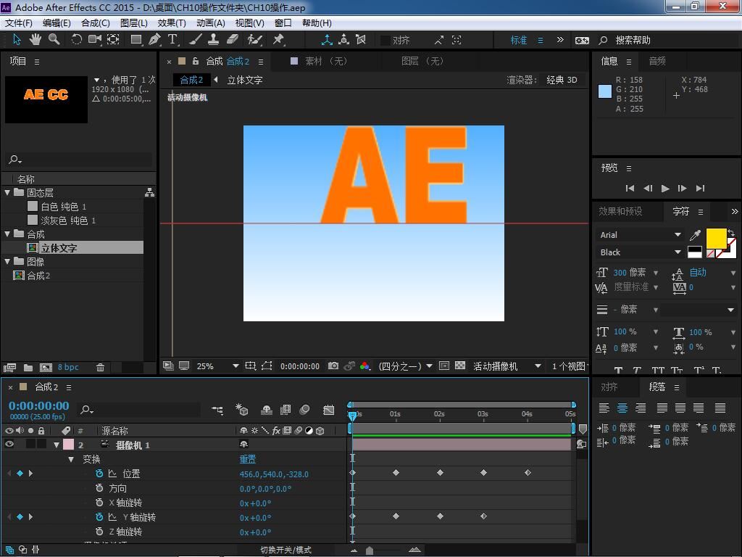Open the 25% magnification dropdown

[217, 366]
